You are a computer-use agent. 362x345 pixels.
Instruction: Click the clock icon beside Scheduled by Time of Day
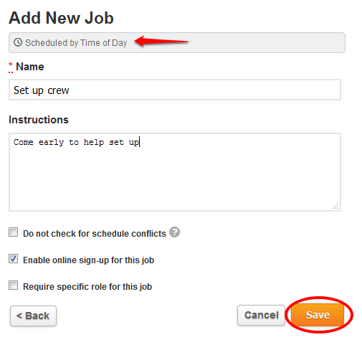[x=18, y=42]
